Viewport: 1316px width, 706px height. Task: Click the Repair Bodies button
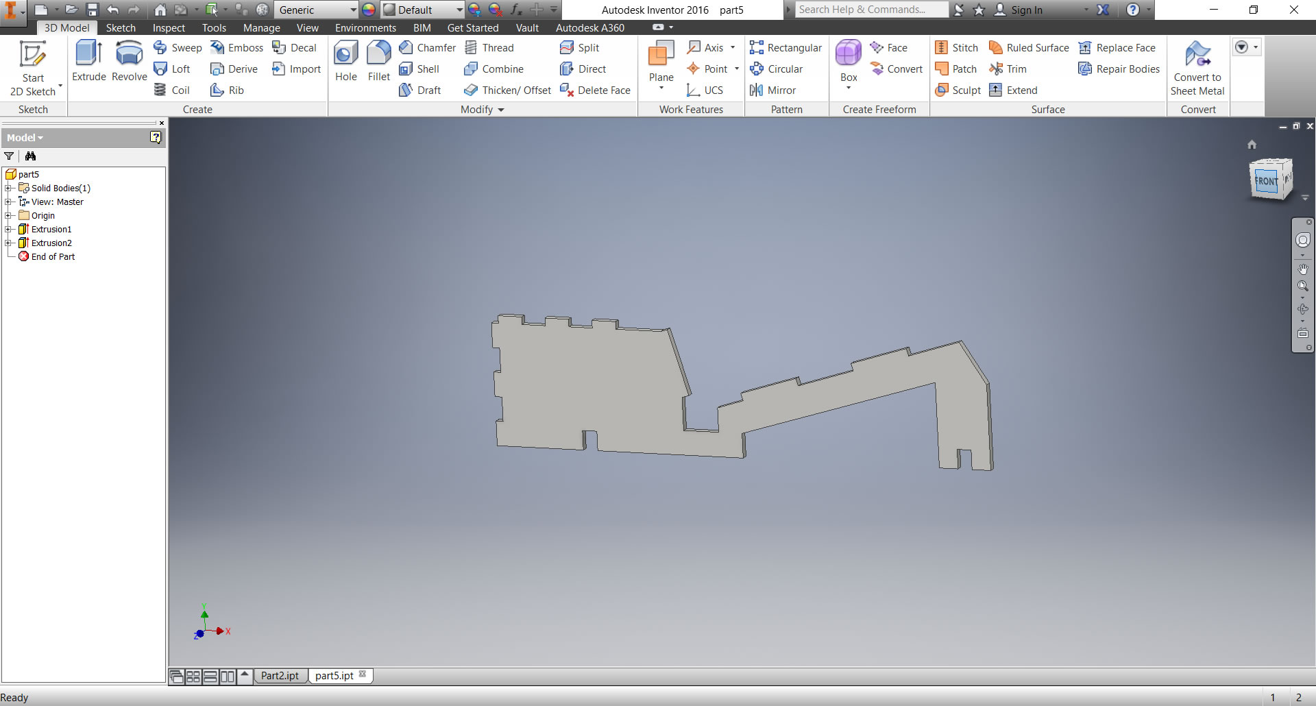point(1119,69)
